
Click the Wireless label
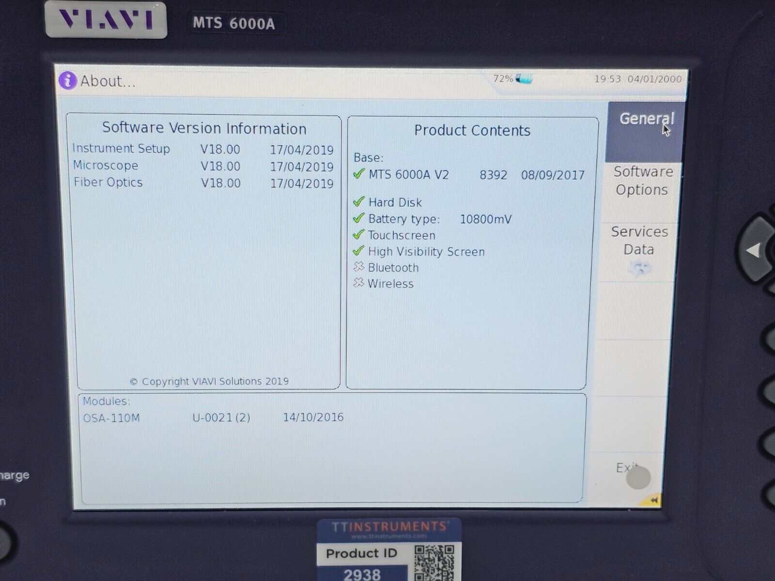(x=390, y=284)
